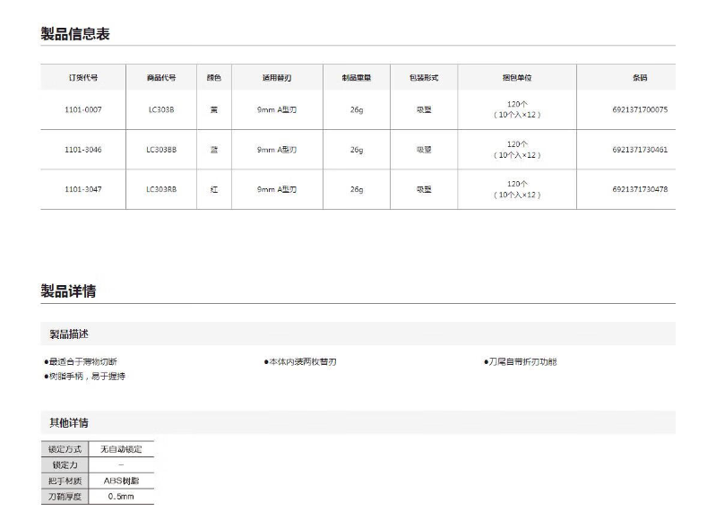Image resolution: width=716 pixels, height=520 pixels.
Task: Select order code 1101-3046
Action: click(83, 150)
